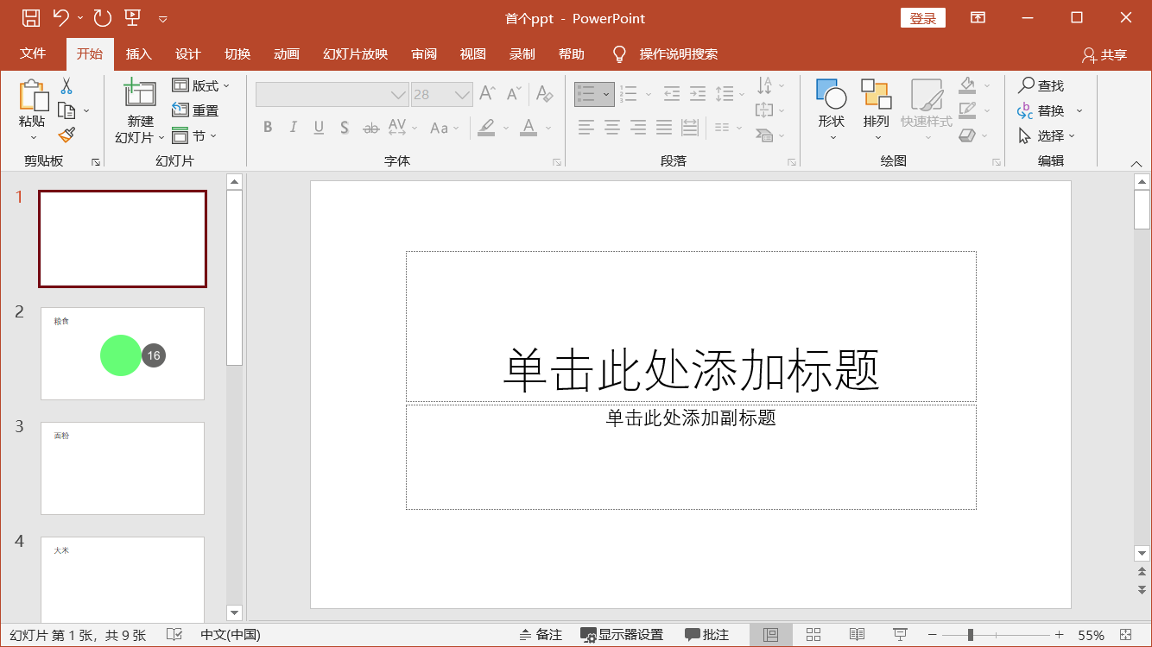The height and width of the screenshot is (647, 1152).
Task: Collapse the ribbon with the chevron arrow
Action: click(x=1136, y=164)
